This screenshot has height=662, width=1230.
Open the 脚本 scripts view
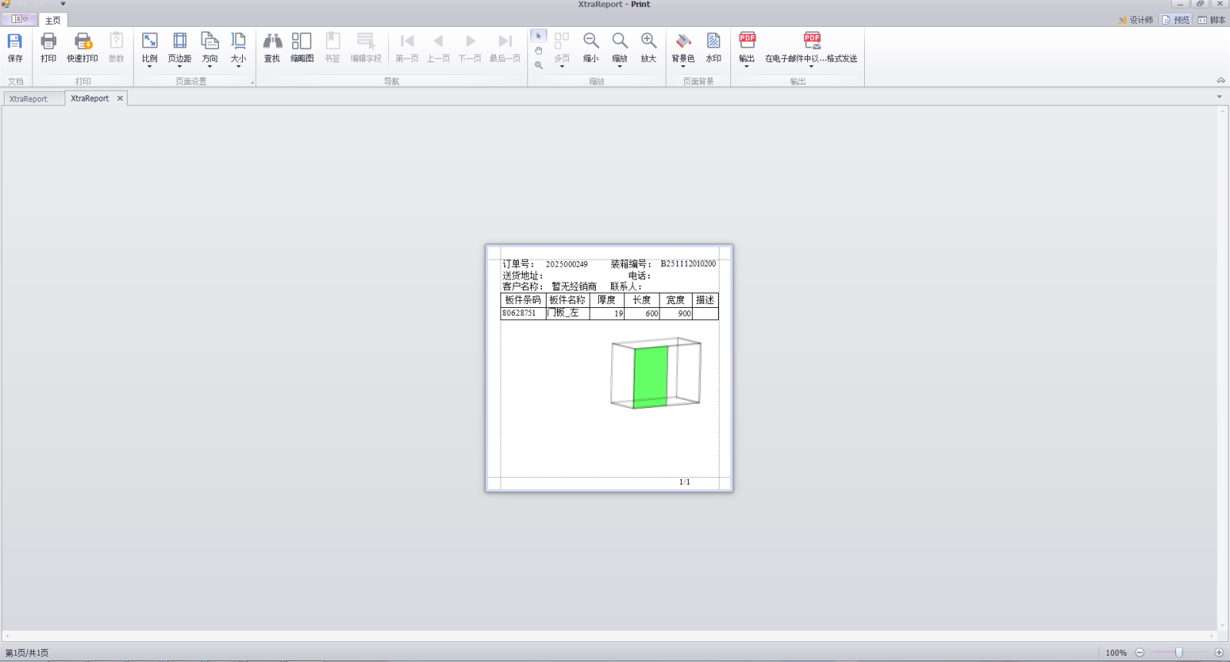(x=1212, y=20)
